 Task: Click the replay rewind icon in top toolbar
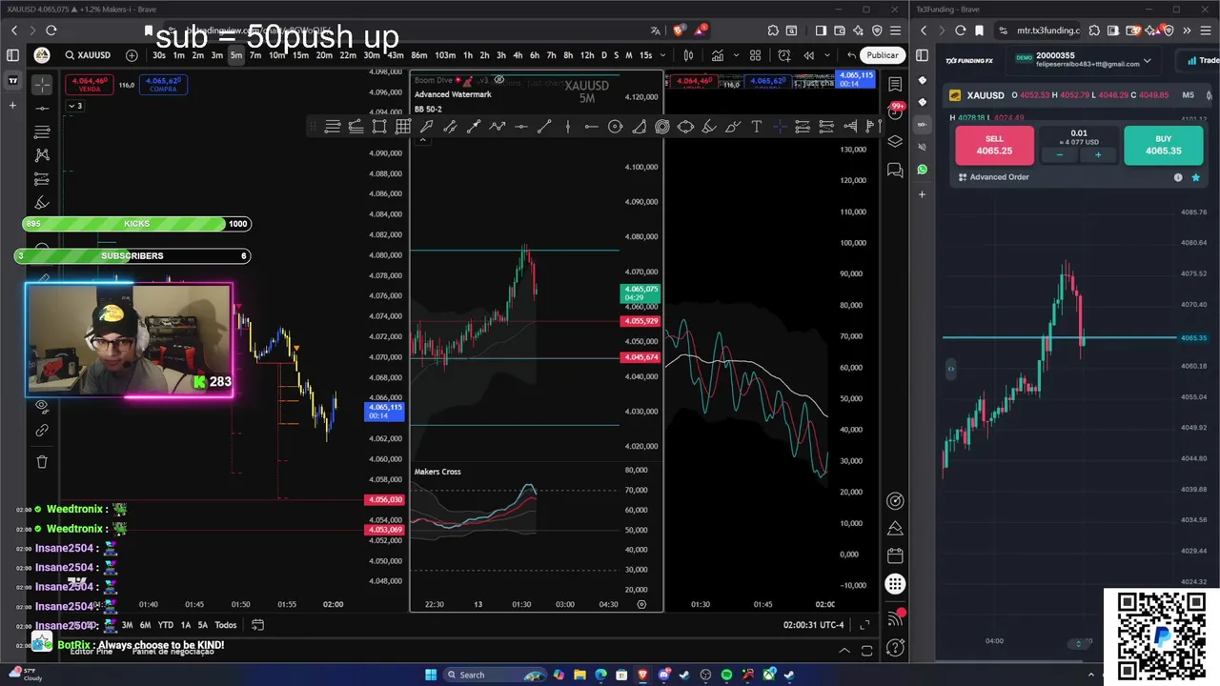click(x=809, y=55)
